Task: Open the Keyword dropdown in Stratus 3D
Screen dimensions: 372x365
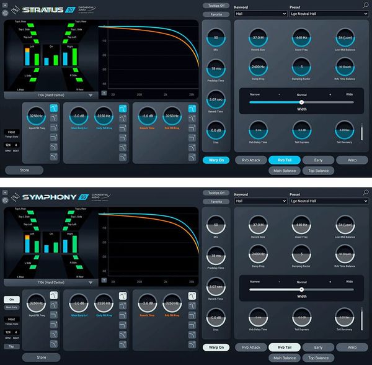Action: tap(261, 14)
